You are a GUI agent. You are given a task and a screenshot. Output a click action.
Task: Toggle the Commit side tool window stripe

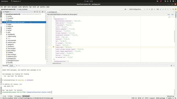click(x=1, y=21)
